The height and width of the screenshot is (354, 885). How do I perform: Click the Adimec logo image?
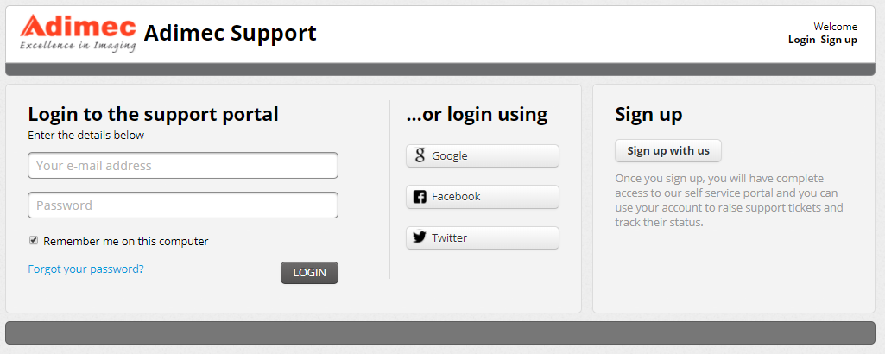(78, 33)
